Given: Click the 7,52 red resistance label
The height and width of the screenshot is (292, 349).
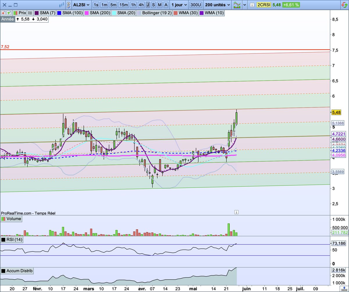Looking at the screenshot, I should (x=5, y=47).
